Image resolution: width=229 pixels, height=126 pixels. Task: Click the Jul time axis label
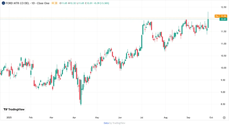click(141, 117)
